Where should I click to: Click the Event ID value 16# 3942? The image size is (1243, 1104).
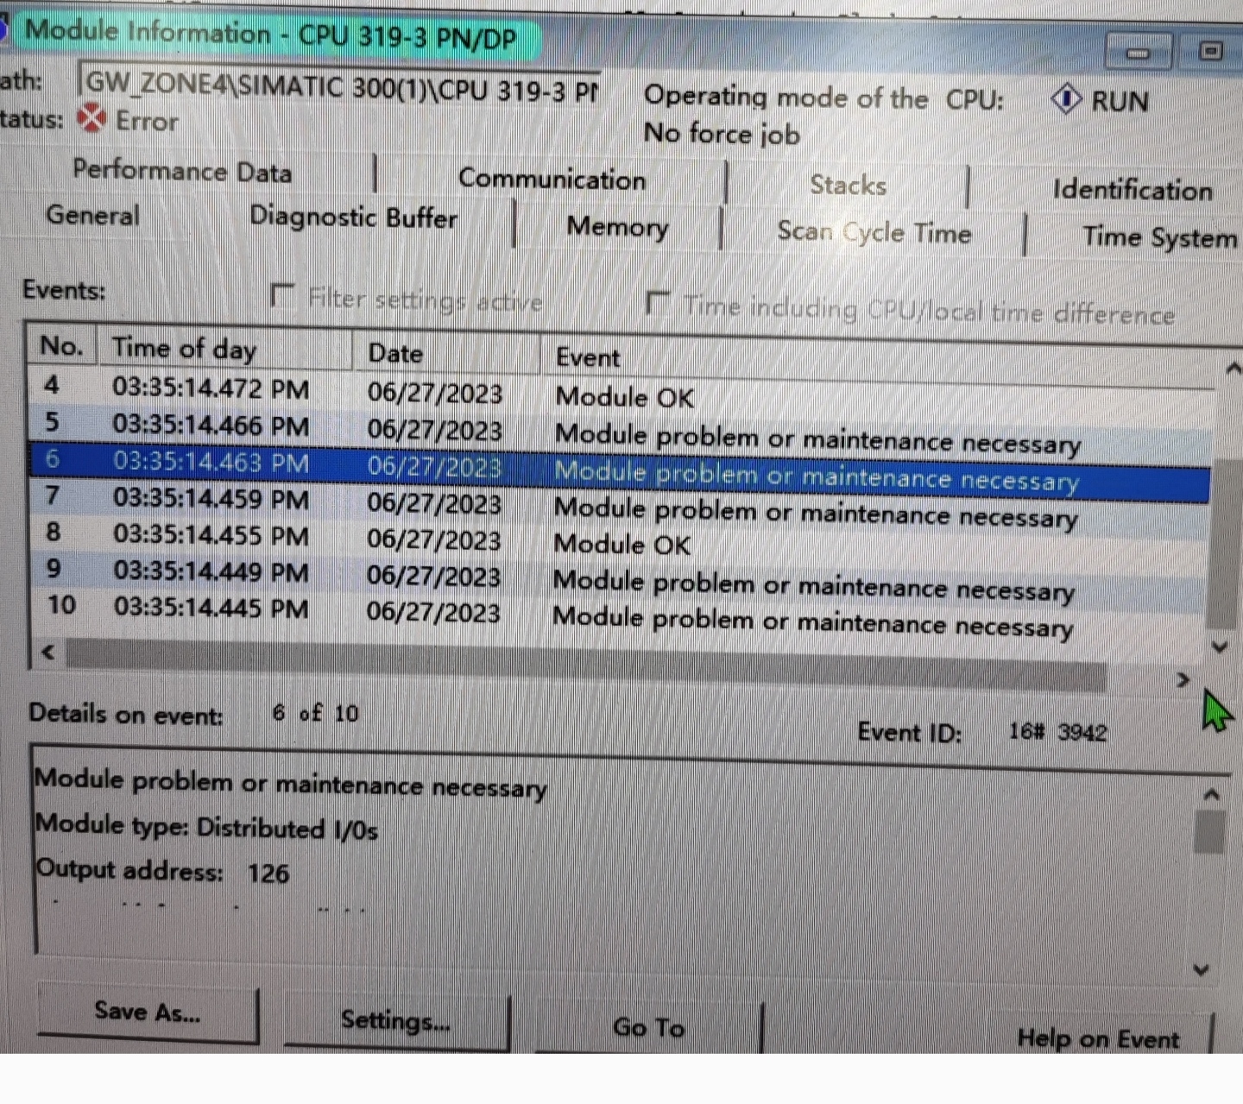(x=1057, y=732)
